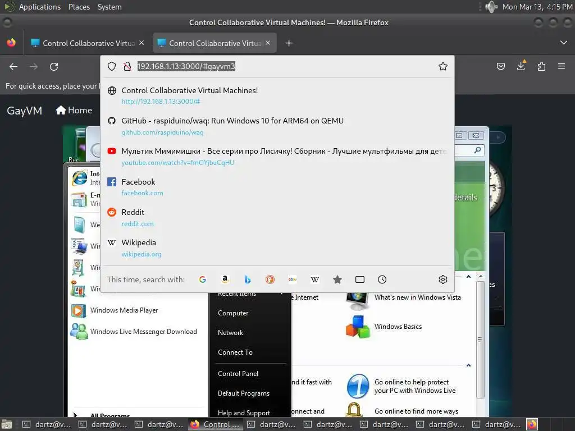Viewport: 575px width, 431px height.
Task: Open the Firefox extensions puzzle icon
Action: pos(541,66)
